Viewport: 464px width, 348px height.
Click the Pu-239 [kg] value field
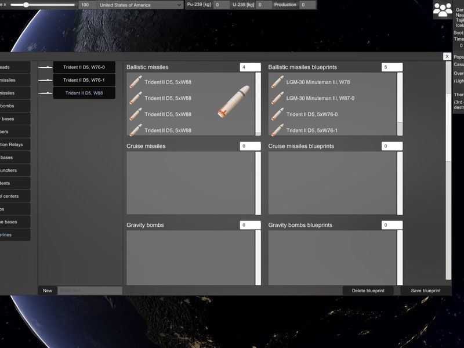click(221, 5)
